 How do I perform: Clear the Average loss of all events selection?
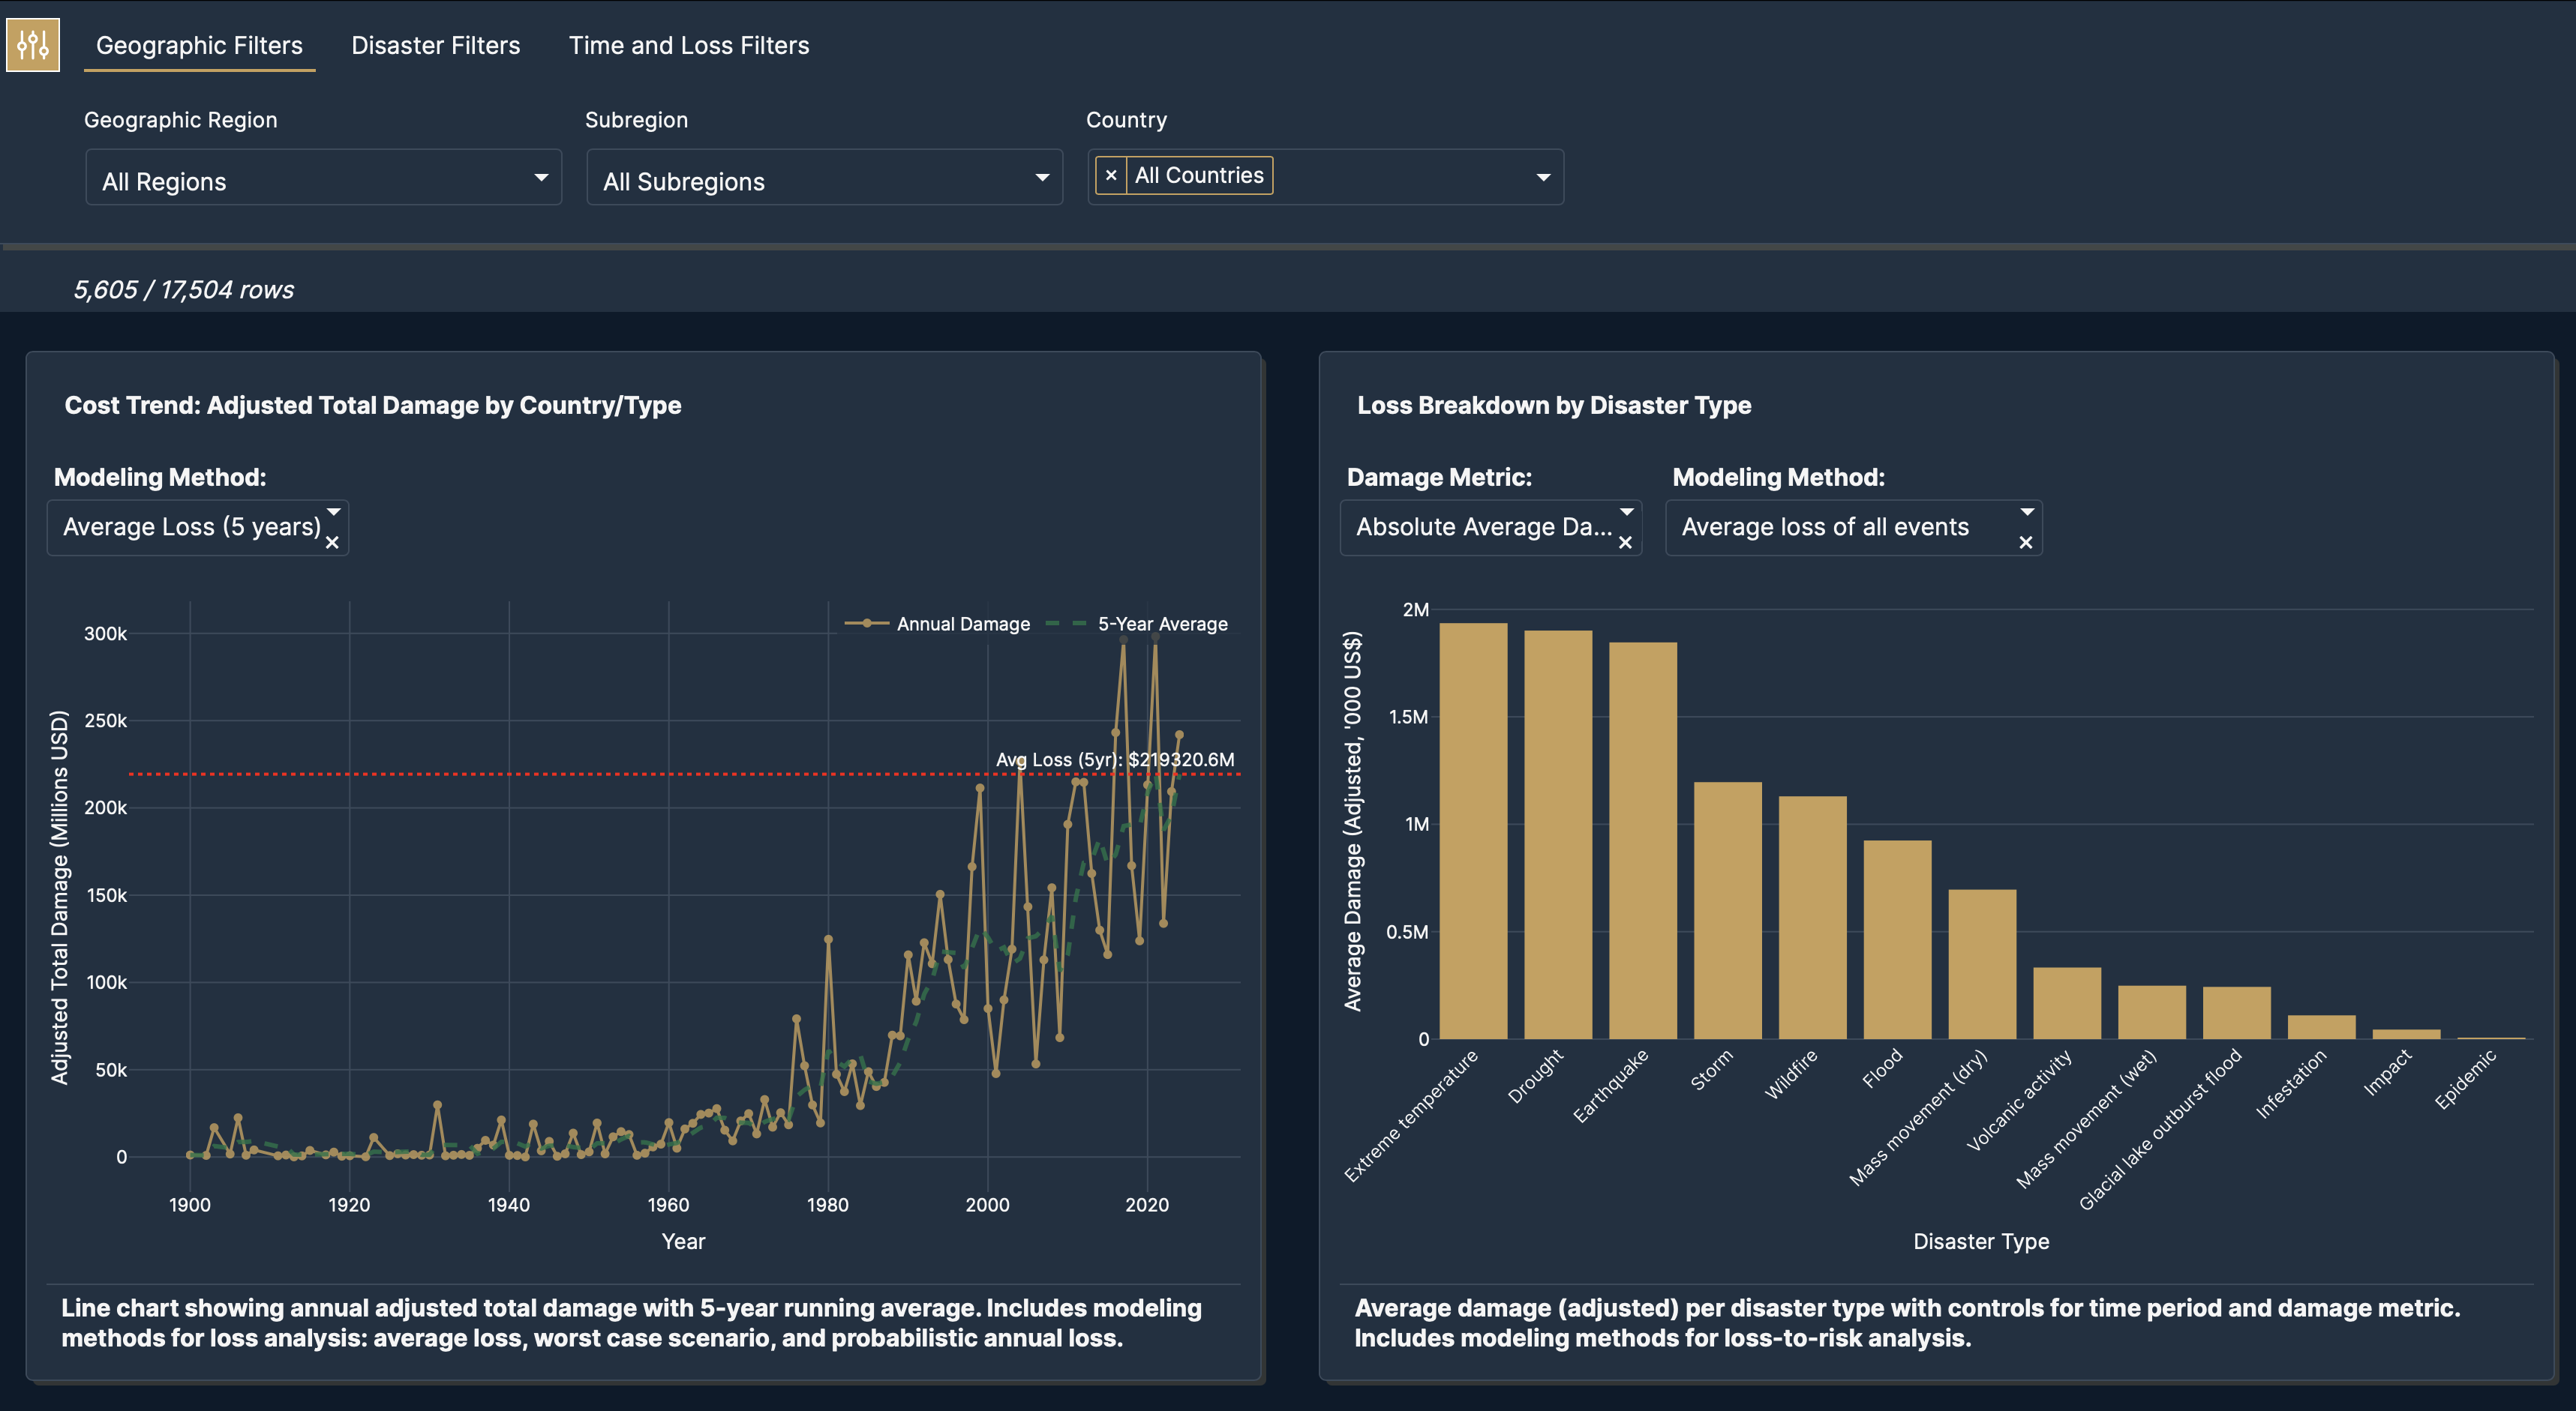tap(2025, 543)
